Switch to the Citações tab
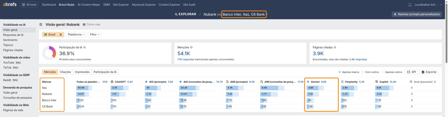This screenshot has height=117, width=448. pos(65,72)
